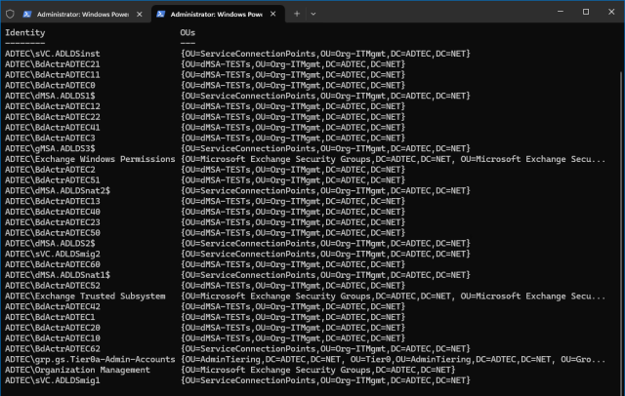This screenshot has height=396, width=625.
Task: Click ADTEC\dMSA.ADLDSnat1$ identity
Action: point(58,275)
